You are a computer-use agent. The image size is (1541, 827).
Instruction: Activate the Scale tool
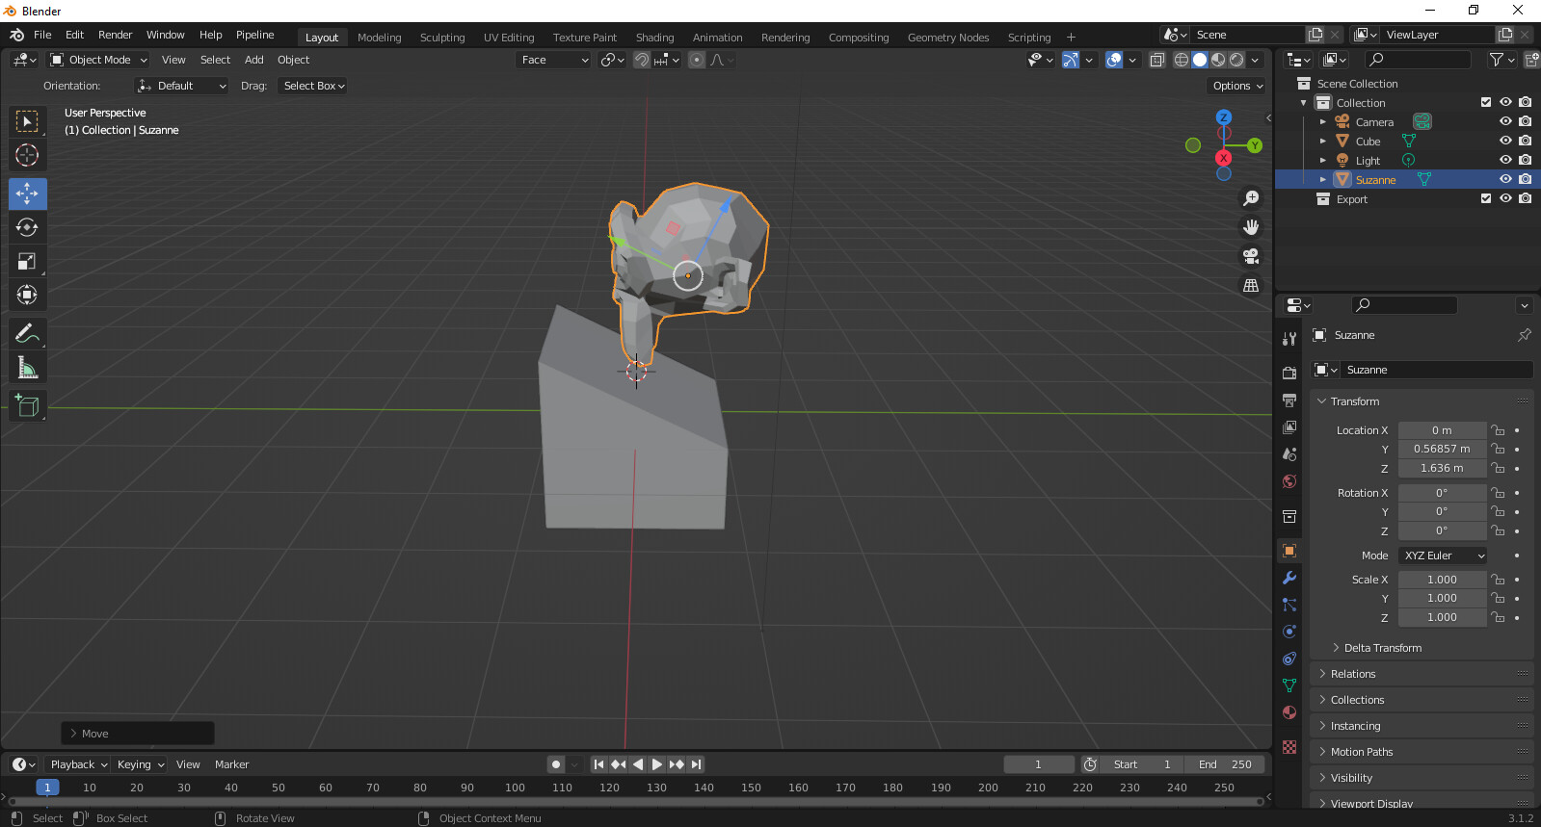27,261
